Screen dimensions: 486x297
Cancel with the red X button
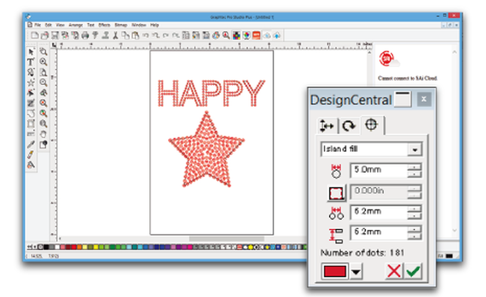click(394, 272)
